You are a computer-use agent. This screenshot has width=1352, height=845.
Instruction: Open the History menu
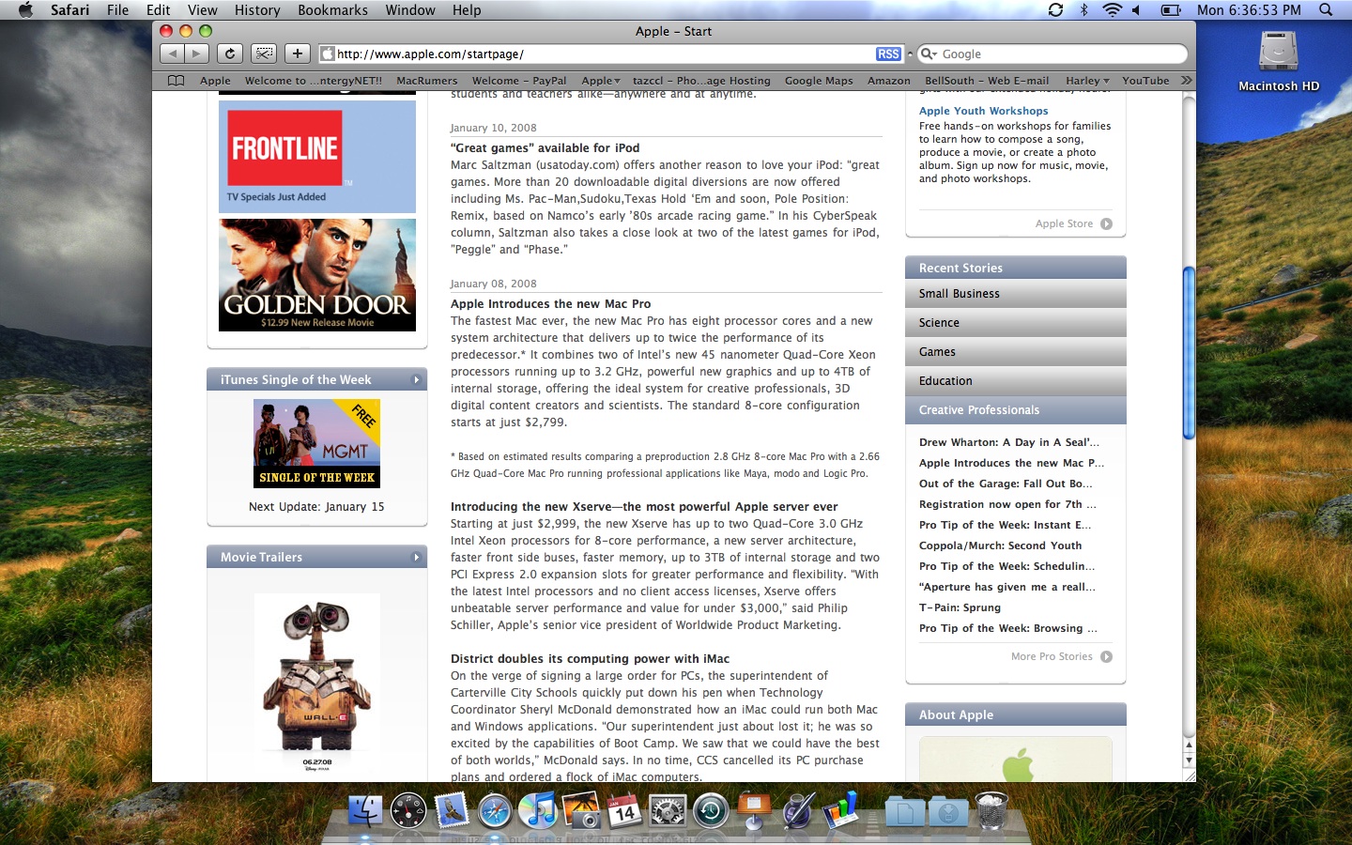click(x=257, y=9)
